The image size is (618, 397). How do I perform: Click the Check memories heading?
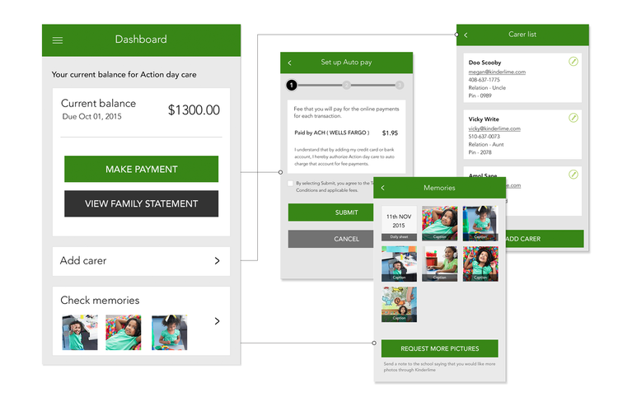(100, 301)
